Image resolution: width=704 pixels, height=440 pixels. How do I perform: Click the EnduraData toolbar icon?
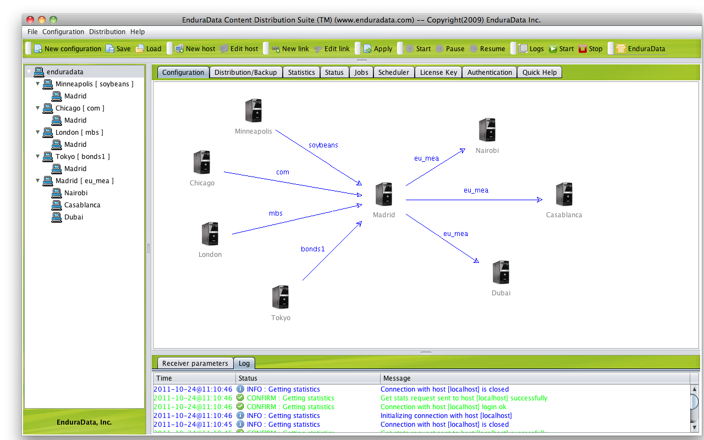[x=620, y=48]
